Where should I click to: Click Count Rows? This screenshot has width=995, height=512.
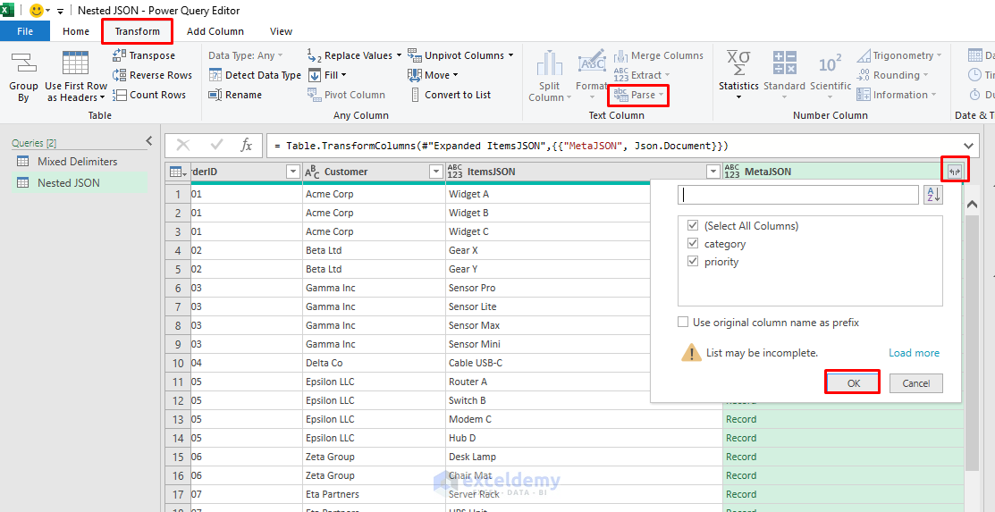pyautogui.click(x=149, y=95)
